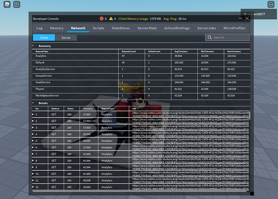Open the chat icon next to Roblox logo

(x=17, y=4)
